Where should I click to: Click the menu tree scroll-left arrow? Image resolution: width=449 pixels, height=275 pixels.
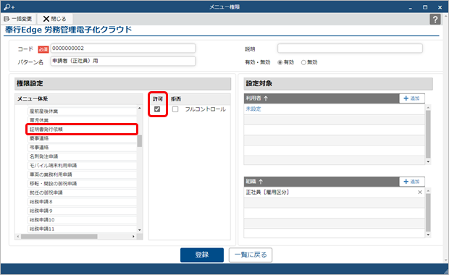pos(18,237)
